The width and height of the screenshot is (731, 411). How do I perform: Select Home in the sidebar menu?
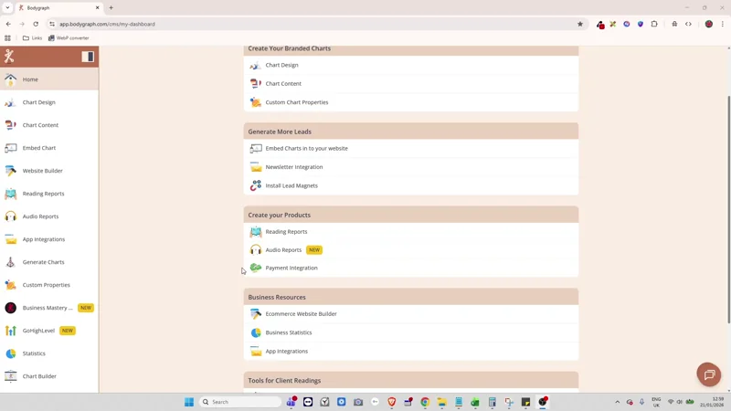click(30, 79)
